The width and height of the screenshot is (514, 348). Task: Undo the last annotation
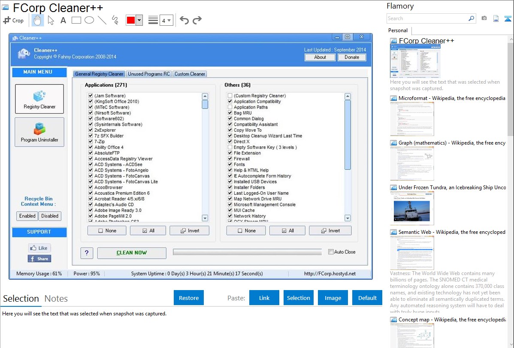(x=184, y=20)
